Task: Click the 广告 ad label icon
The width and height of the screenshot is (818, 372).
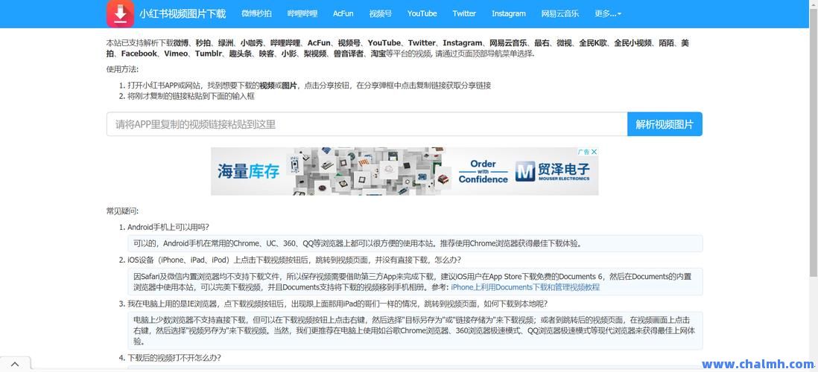Action: (x=584, y=152)
